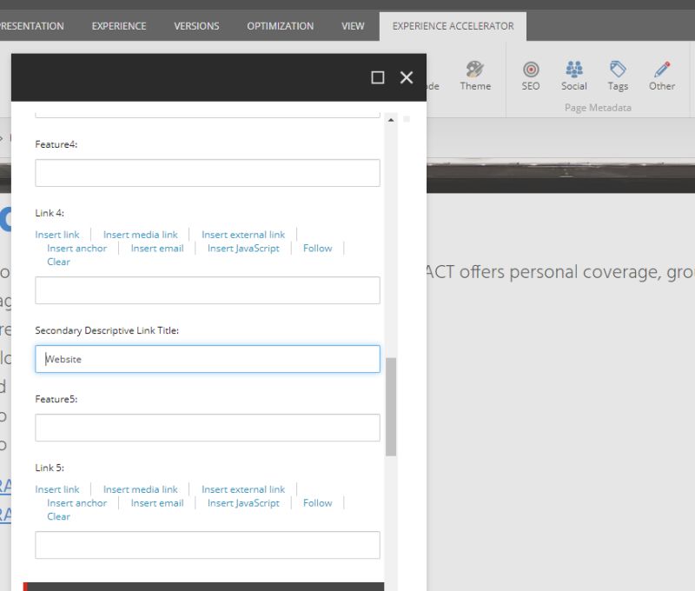Viewport: 695px width, 591px height.
Task: Click Follow link under Link 5
Action: click(x=316, y=502)
